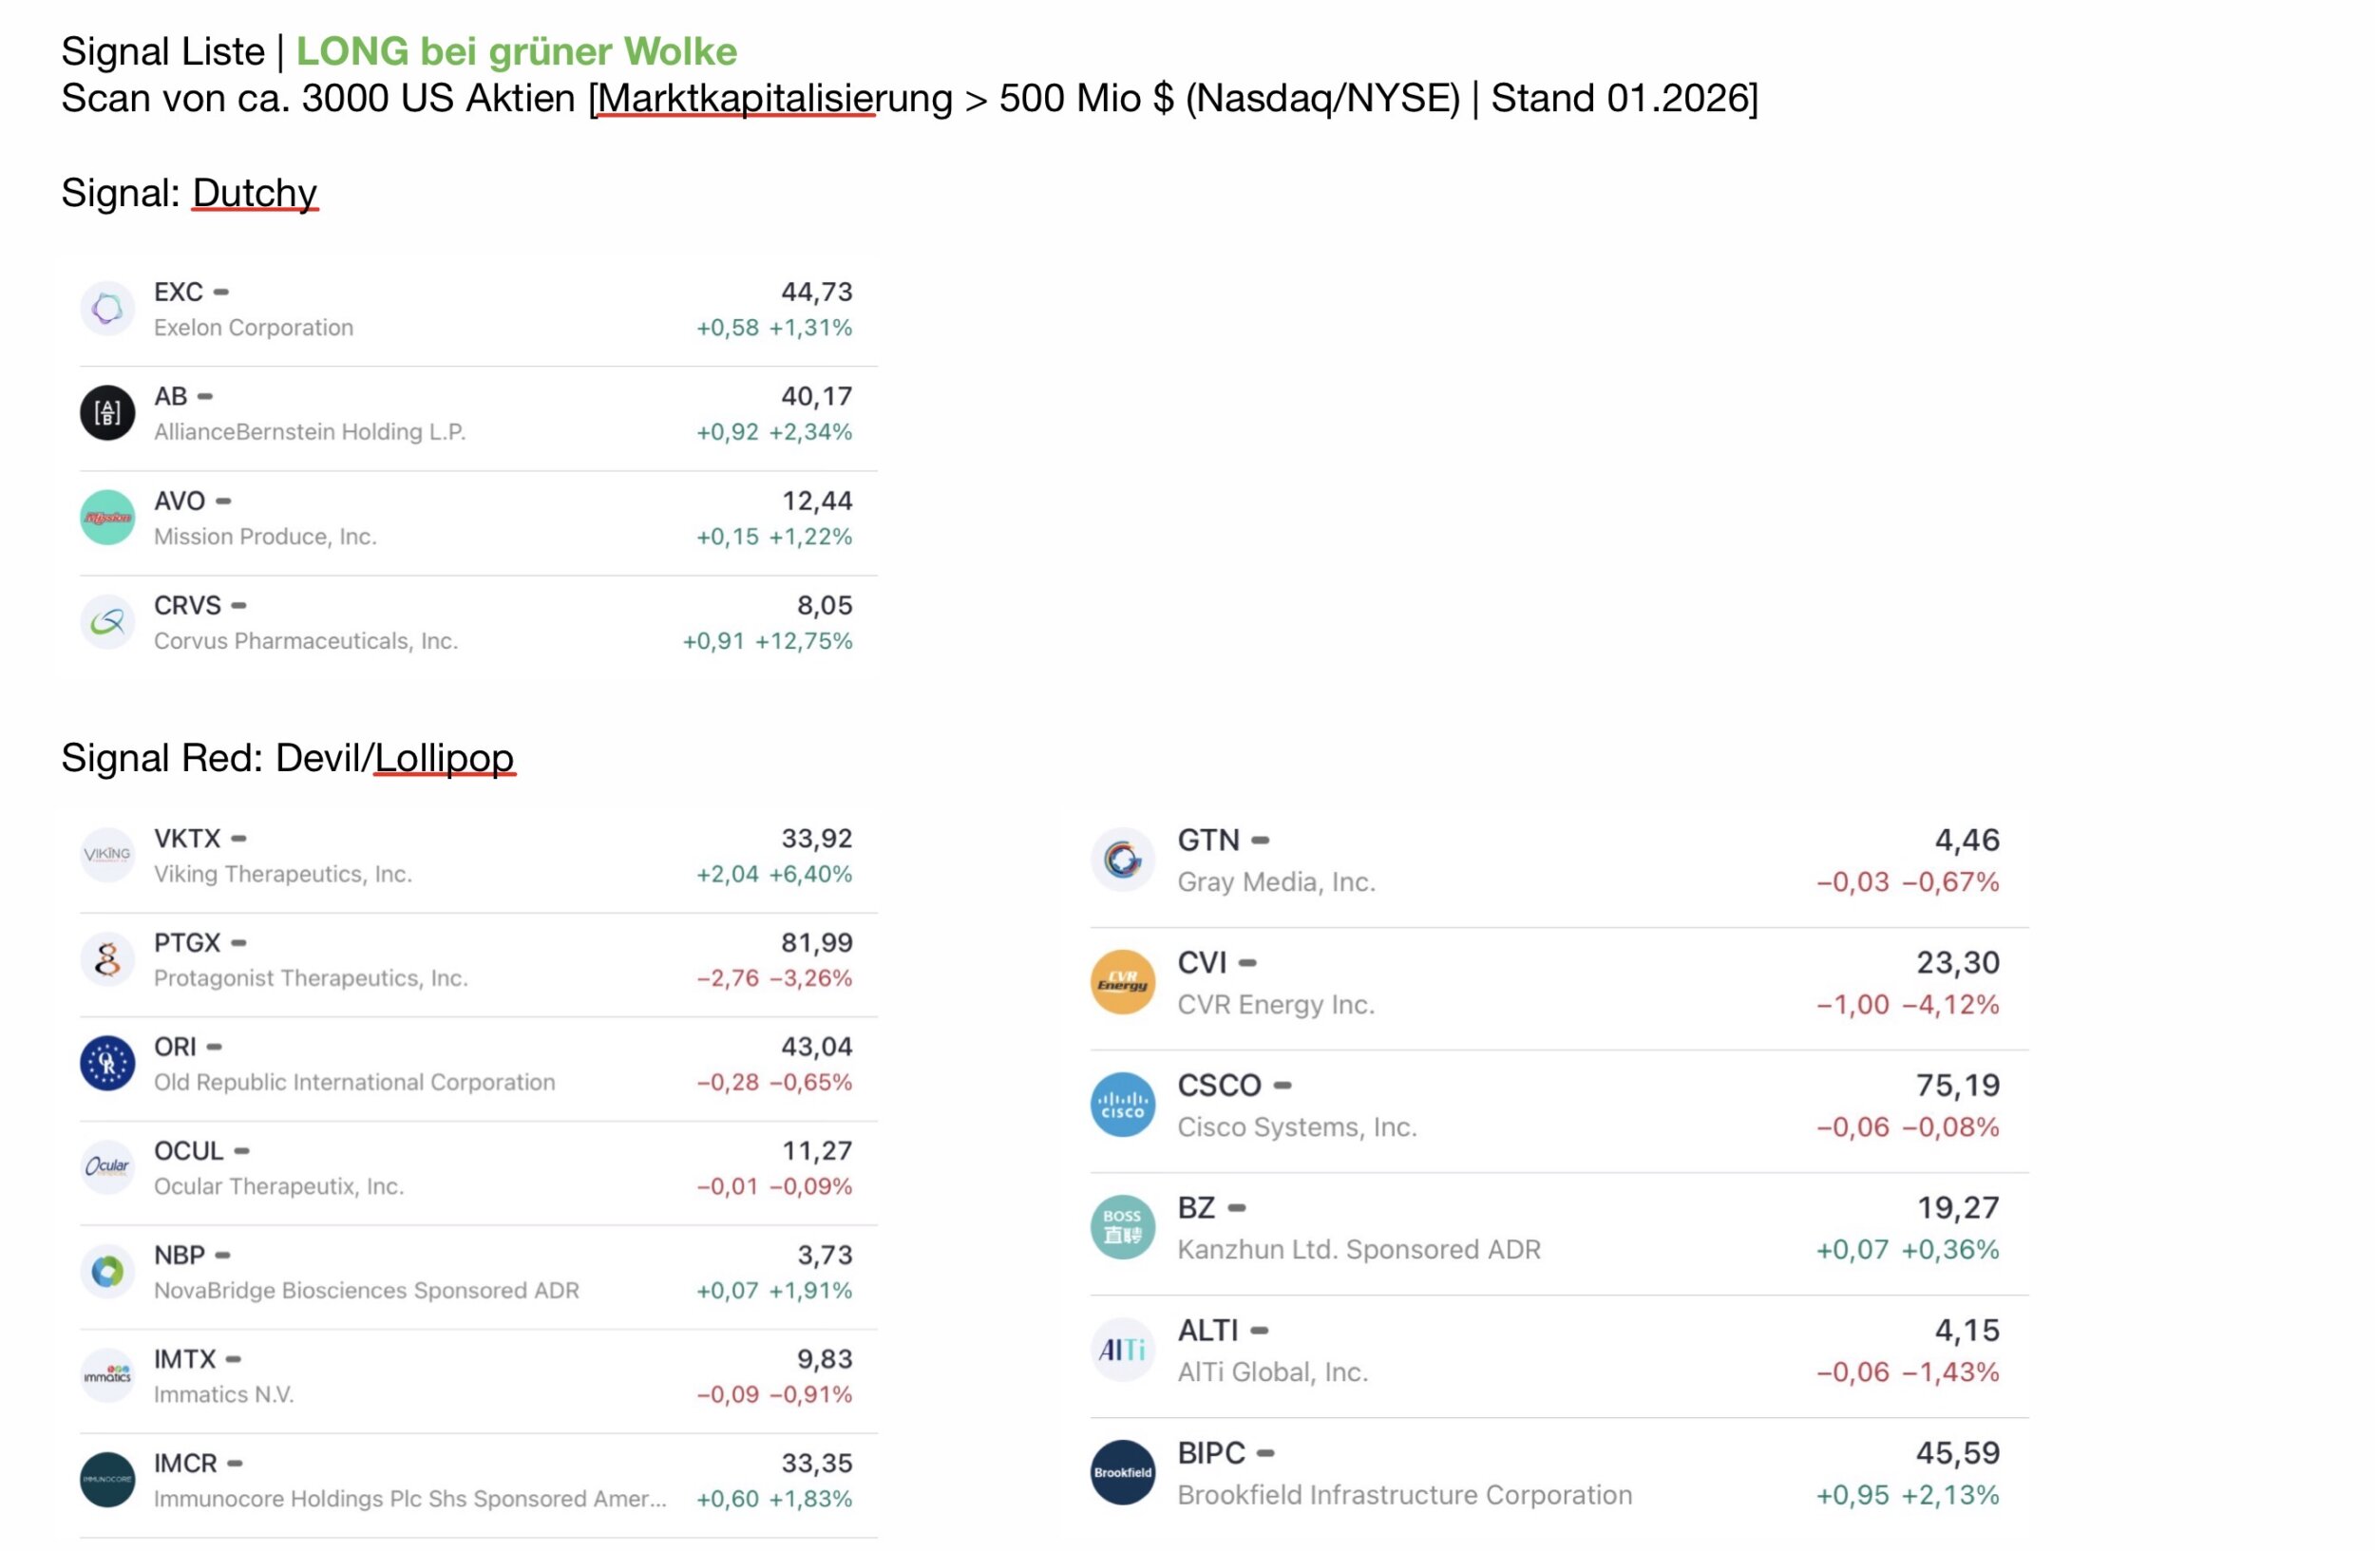Open the ALTI AlTi Global row
This screenshot has width=2375, height=1551.
[x=1557, y=1352]
